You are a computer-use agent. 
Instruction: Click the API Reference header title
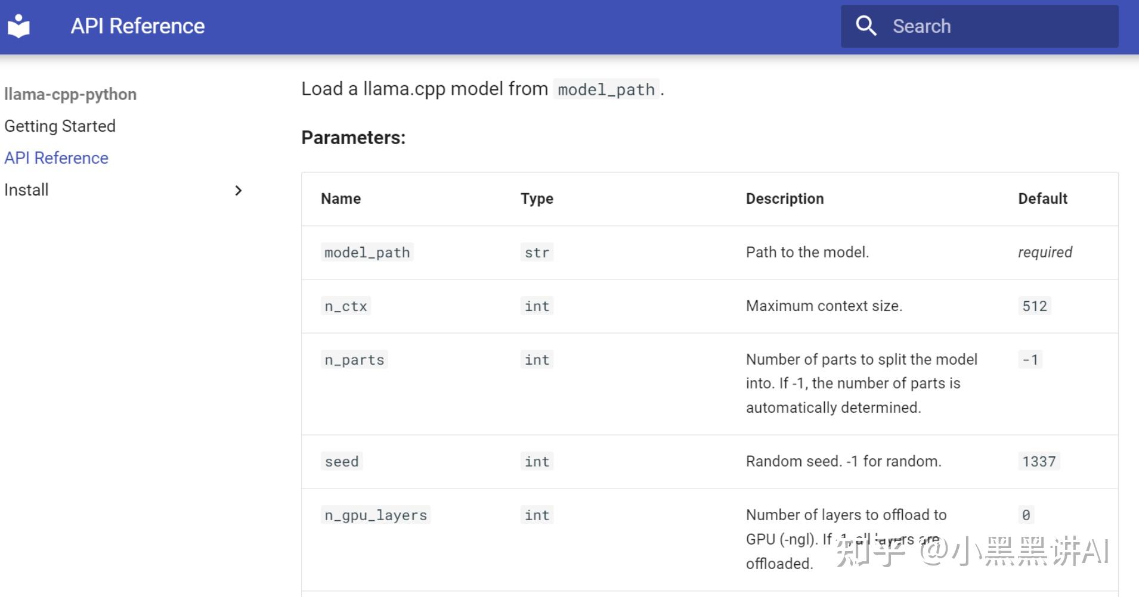pyautogui.click(x=137, y=26)
